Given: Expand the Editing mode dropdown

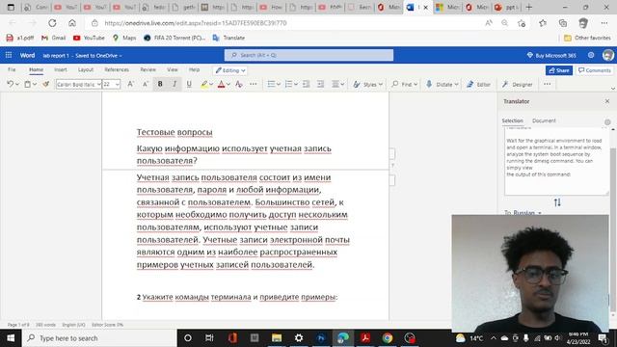Looking at the screenshot, I should pos(230,70).
